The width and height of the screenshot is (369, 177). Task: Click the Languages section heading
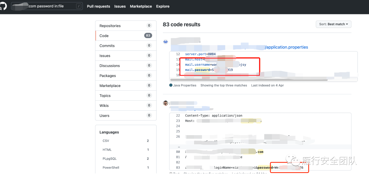(x=109, y=132)
